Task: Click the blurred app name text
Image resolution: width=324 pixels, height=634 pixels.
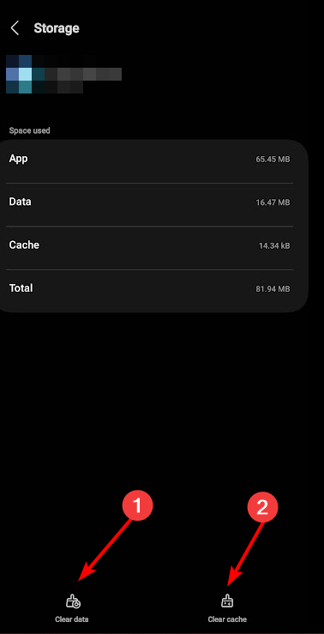Action: (77, 75)
